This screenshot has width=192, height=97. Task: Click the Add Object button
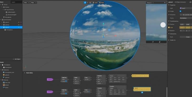point(17,59)
